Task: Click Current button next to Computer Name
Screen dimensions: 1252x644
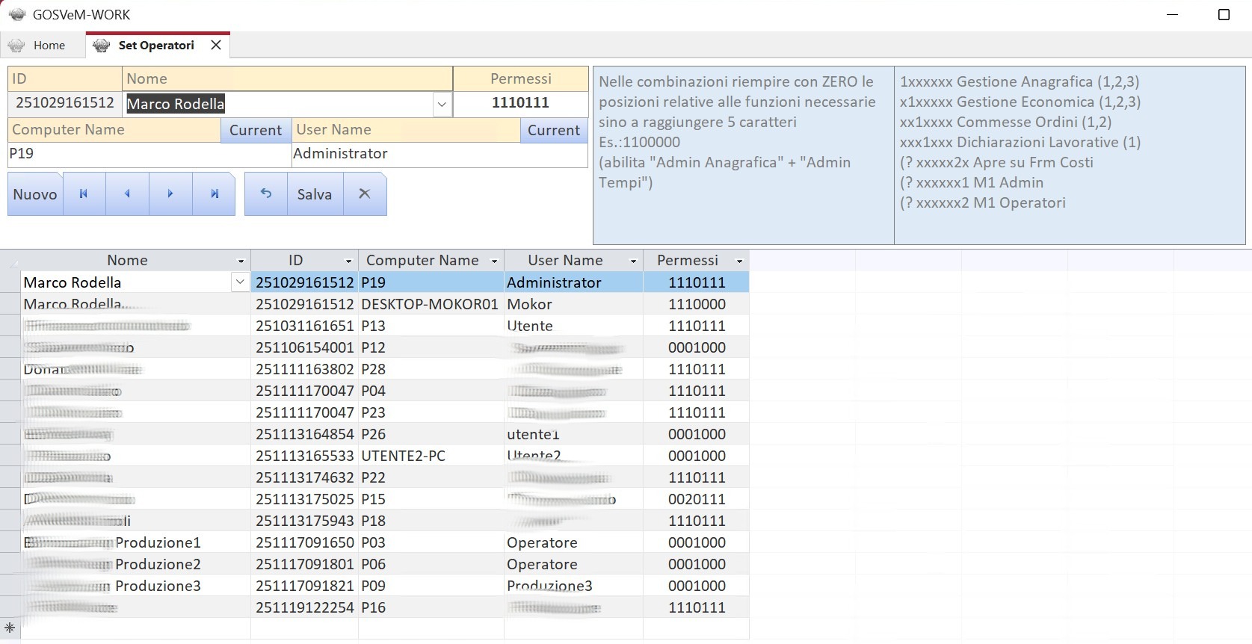Action: pos(256,130)
